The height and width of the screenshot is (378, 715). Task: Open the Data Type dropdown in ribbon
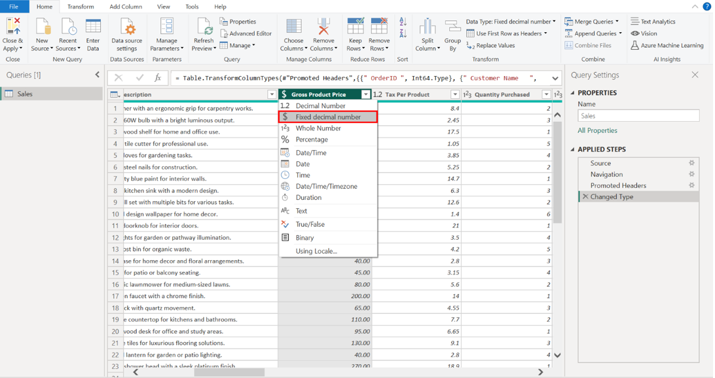point(511,22)
